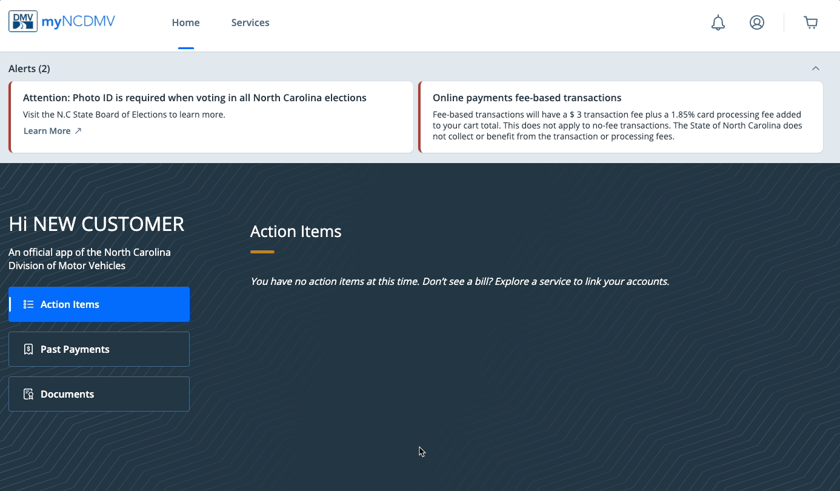Click the official app description text
The width and height of the screenshot is (840, 491).
coord(90,259)
